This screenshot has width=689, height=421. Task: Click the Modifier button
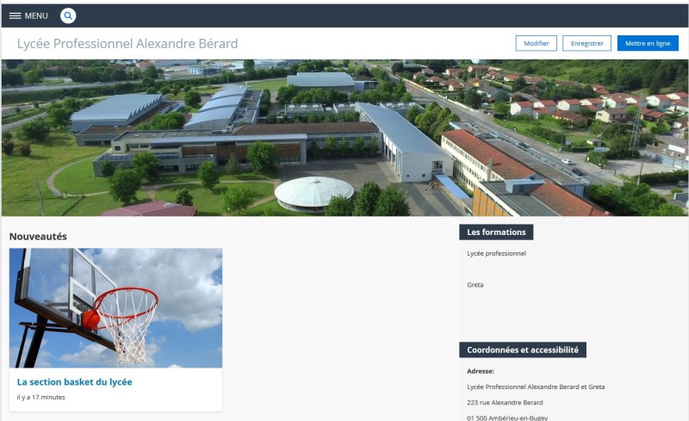pyautogui.click(x=536, y=44)
